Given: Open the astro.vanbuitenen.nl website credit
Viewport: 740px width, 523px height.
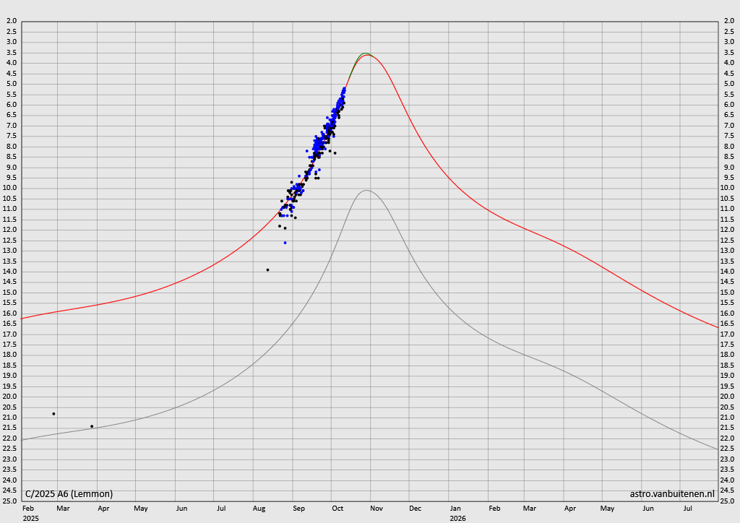Looking at the screenshot, I should (672, 494).
